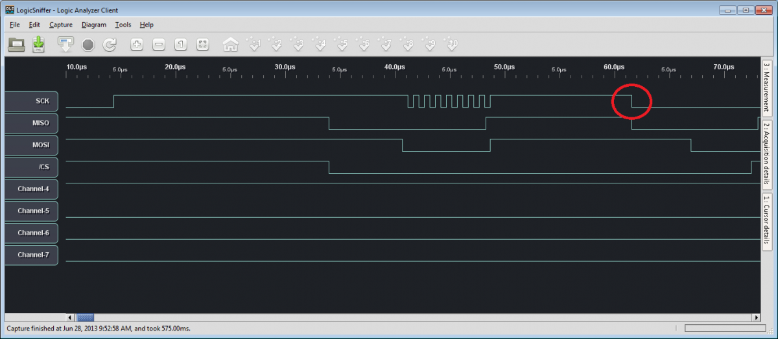Zoom out of the diagram
Screen dimensions: 778x339
159,45
